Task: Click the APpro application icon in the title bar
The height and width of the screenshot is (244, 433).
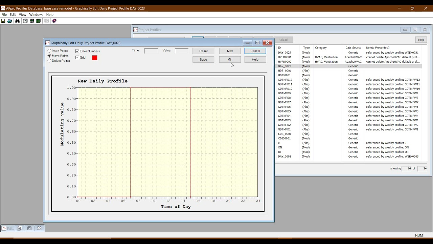Action: (x=3, y=8)
